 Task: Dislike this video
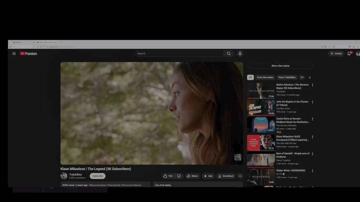(x=179, y=176)
